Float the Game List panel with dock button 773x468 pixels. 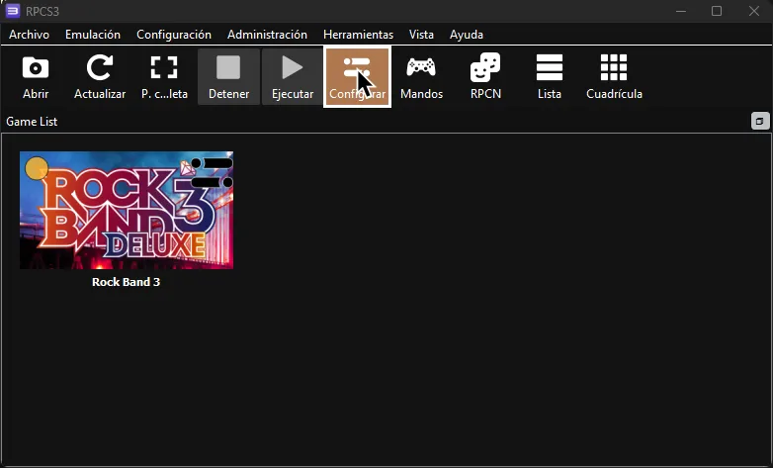(x=760, y=121)
